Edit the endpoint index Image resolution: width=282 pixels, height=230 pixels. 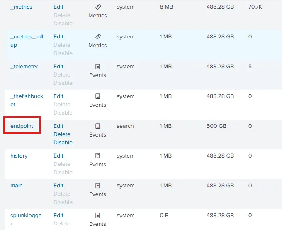[x=58, y=126]
